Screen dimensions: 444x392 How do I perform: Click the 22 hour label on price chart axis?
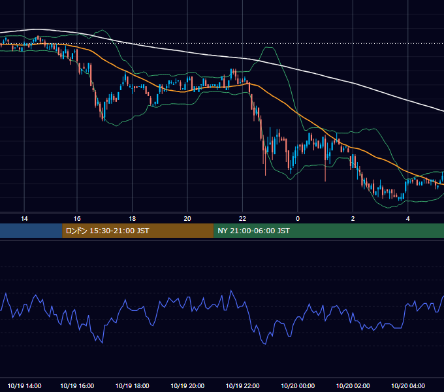[x=242, y=219]
